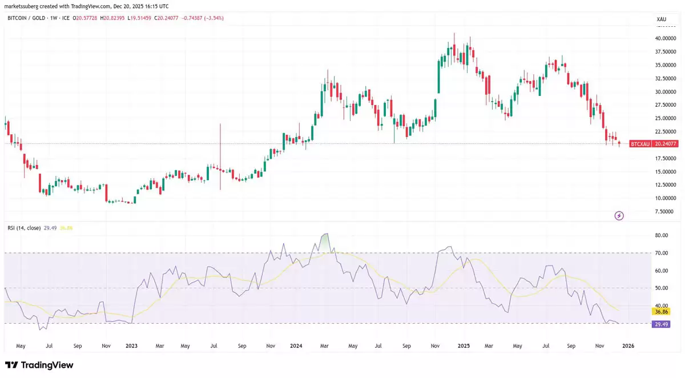Click the 2025 year label on the date axis
This screenshot has height=378, width=685.
pos(463,345)
